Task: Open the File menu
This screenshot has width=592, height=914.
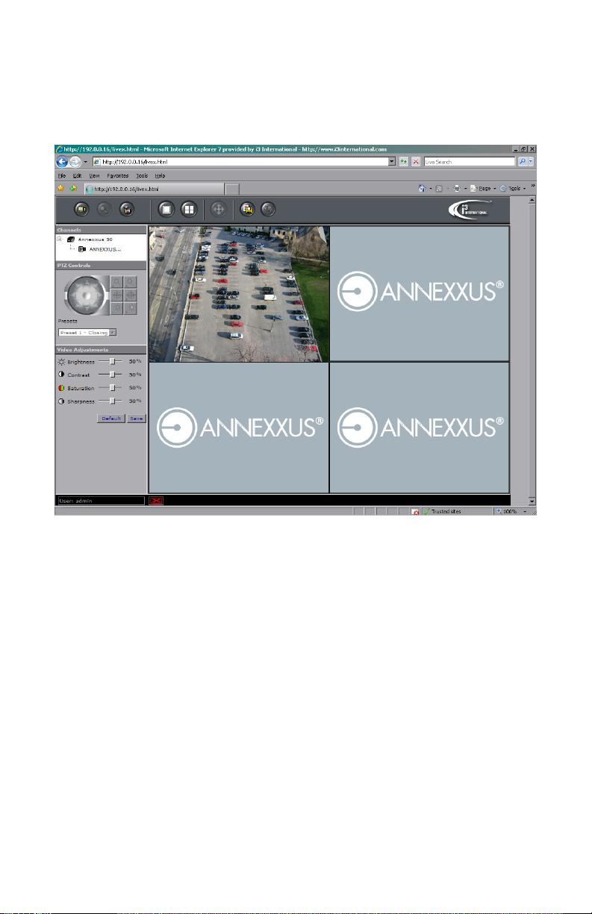Action: coord(62,175)
